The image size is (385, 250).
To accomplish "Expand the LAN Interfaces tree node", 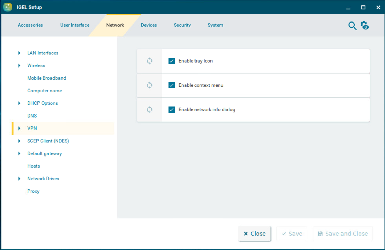I will tap(19, 53).
